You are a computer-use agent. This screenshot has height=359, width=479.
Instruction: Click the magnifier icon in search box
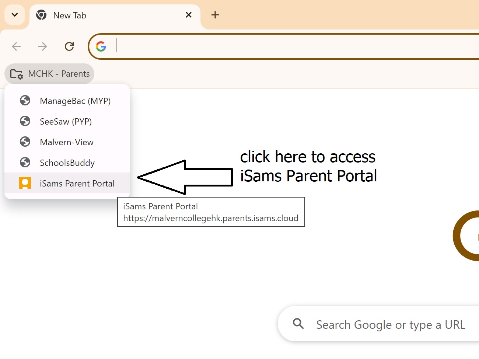pos(298,324)
